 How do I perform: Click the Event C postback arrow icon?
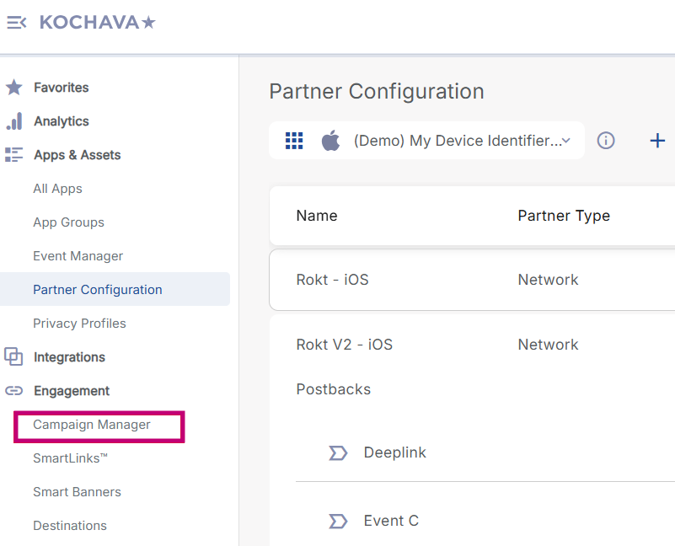[x=338, y=522]
